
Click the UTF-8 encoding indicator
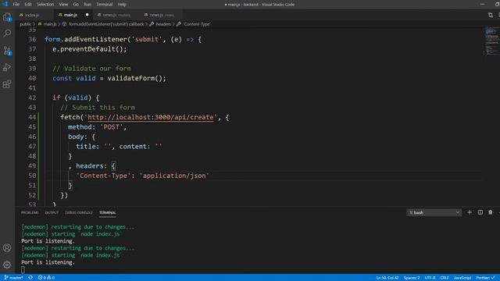pyautogui.click(x=430, y=278)
